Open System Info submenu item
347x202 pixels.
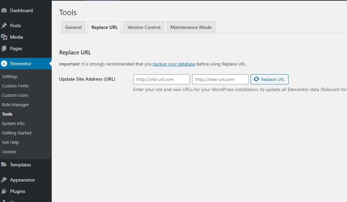[13, 123]
